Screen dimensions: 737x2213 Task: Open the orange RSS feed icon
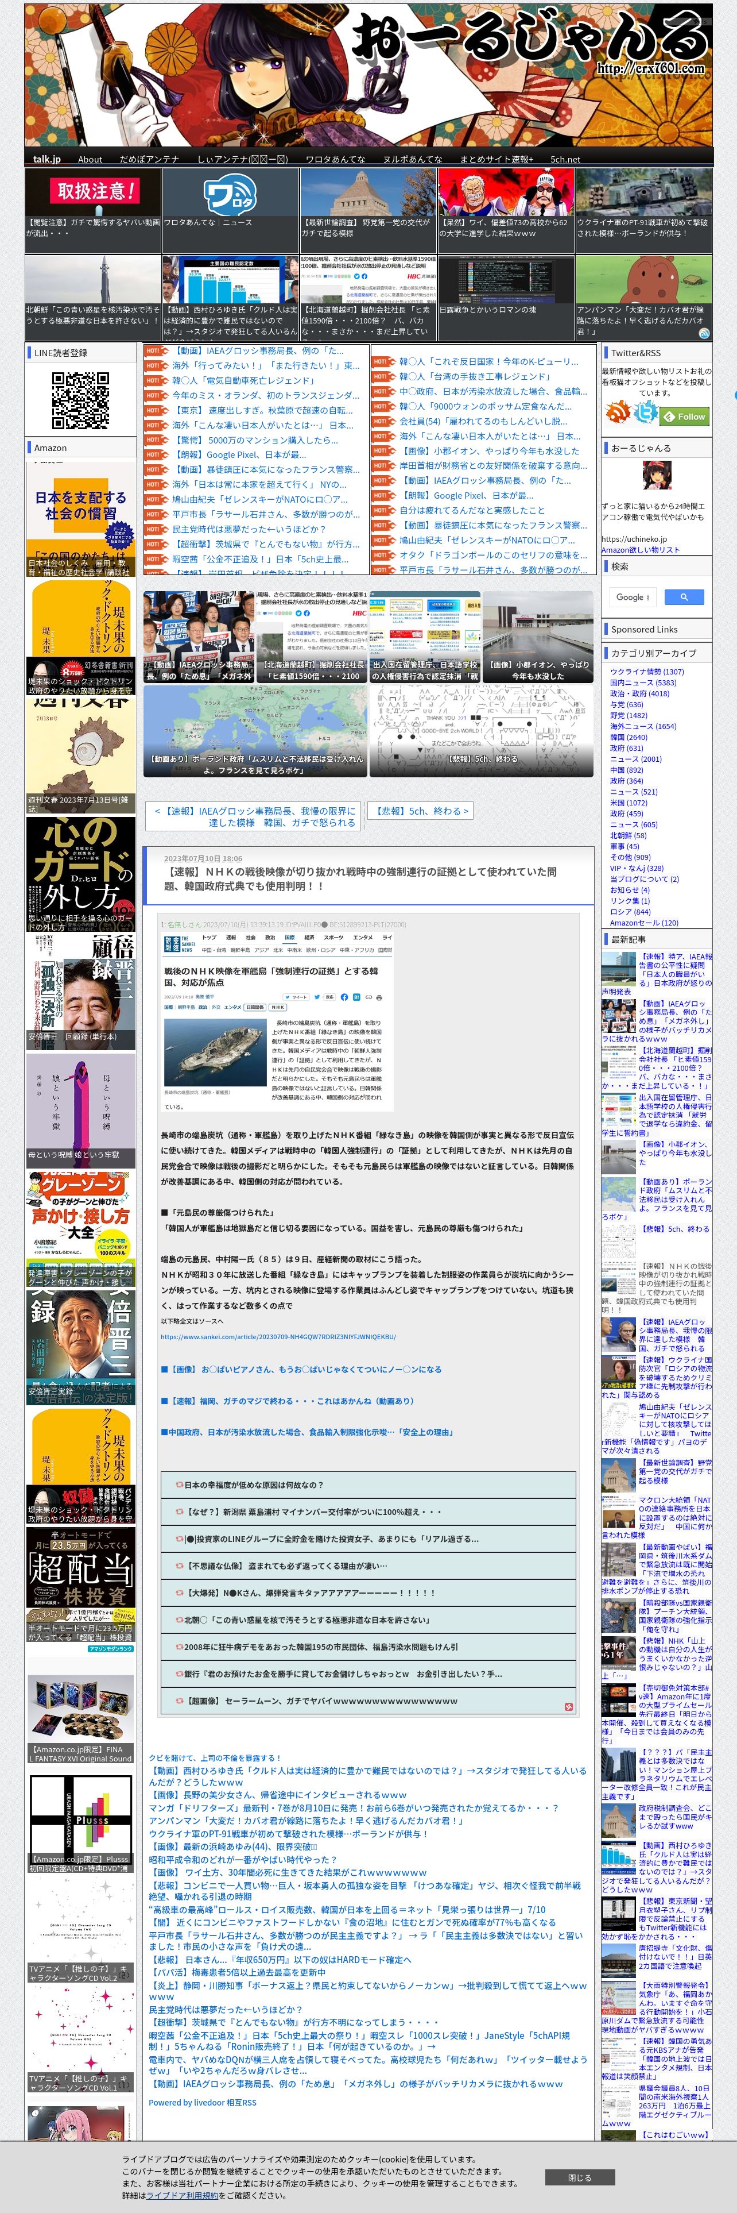click(x=618, y=412)
